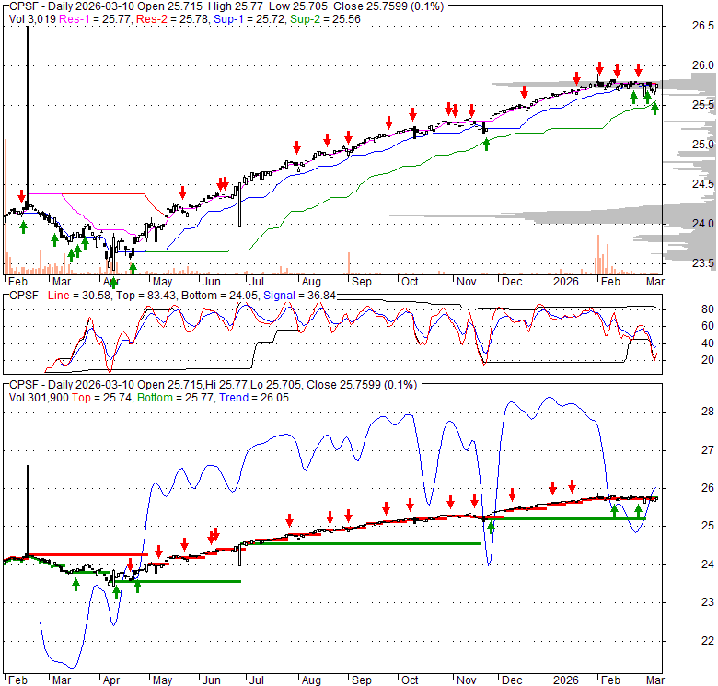Click the 2026 year label on top chart axis

point(566,282)
